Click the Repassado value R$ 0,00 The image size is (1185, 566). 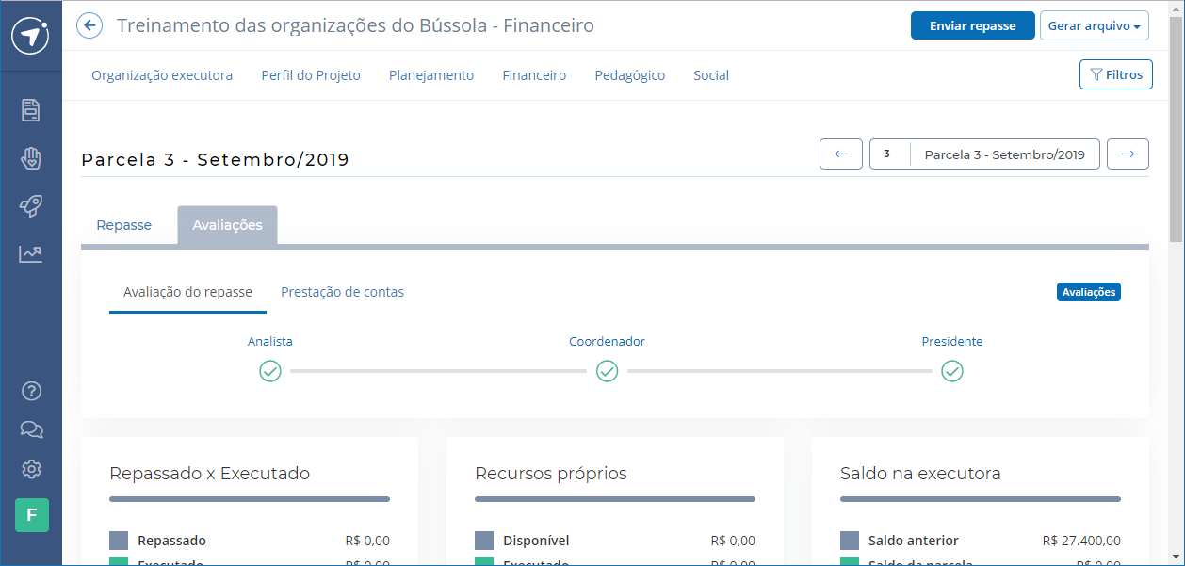[x=367, y=541]
